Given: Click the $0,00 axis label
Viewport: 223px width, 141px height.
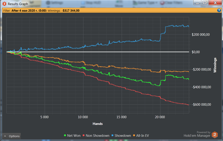Looking at the screenshot, I should [196, 52].
